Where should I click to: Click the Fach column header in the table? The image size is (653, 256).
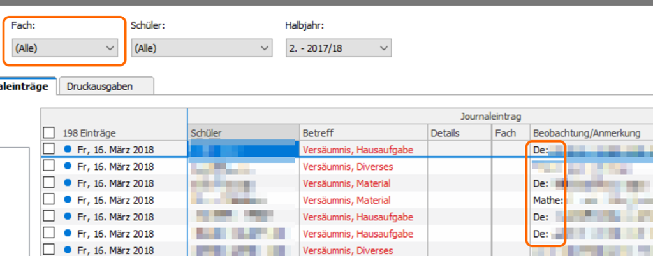click(x=510, y=132)
